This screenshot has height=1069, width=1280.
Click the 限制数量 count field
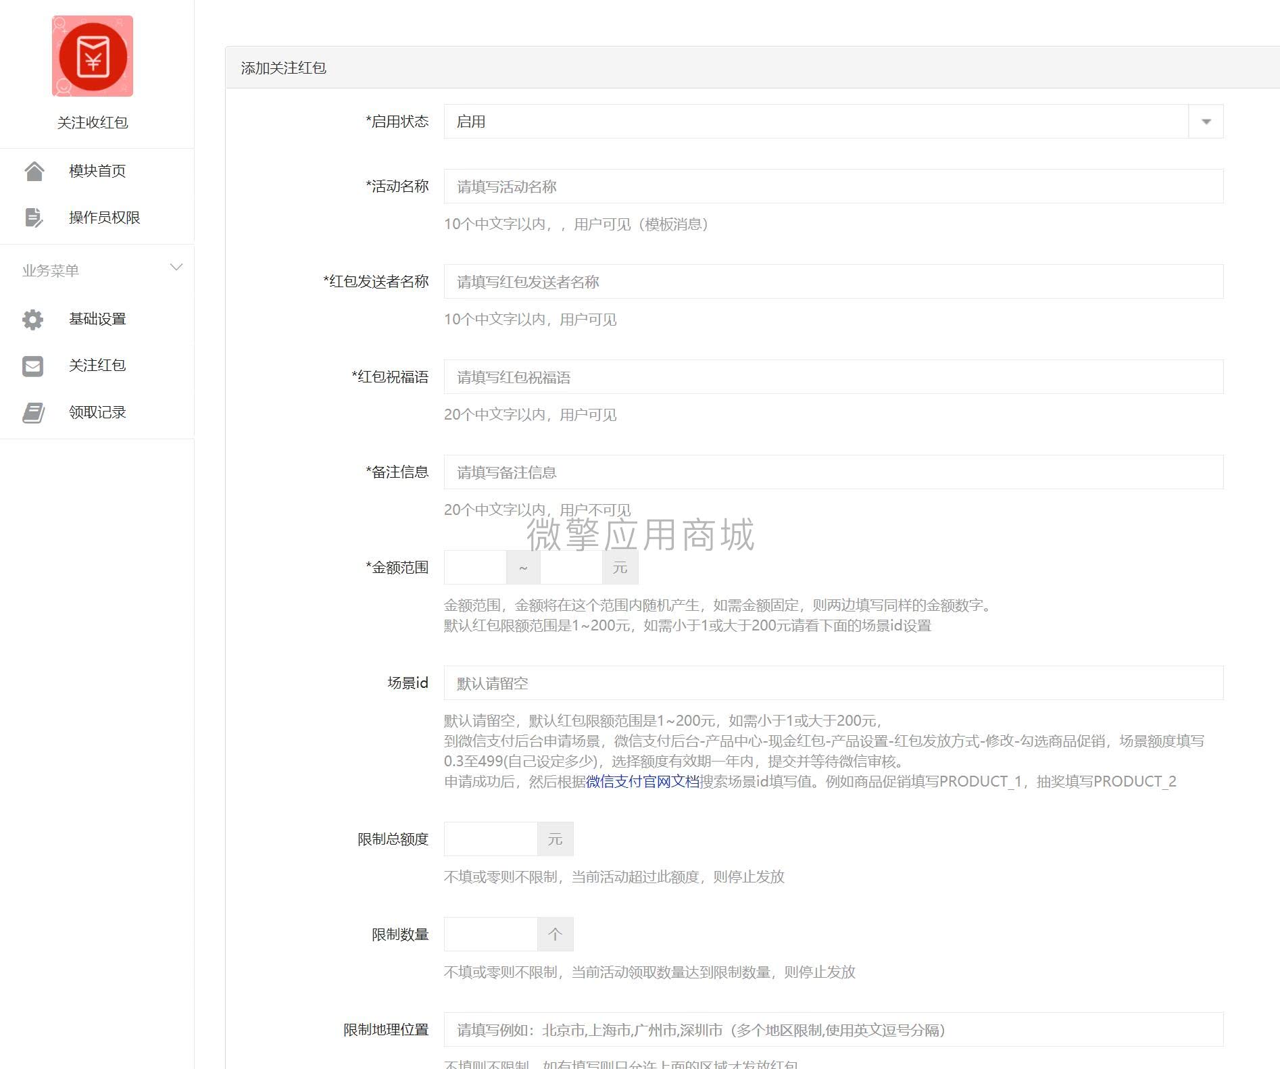point(491,935)
